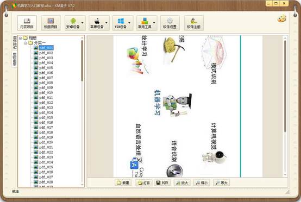Viewport: 301px width, 202px height.
Task: Collapse the 分类一 tree node
Action: coord(26,43)
